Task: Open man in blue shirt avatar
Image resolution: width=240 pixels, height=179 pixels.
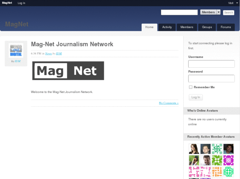Action: pyautogui.click(x=228, y=149)
